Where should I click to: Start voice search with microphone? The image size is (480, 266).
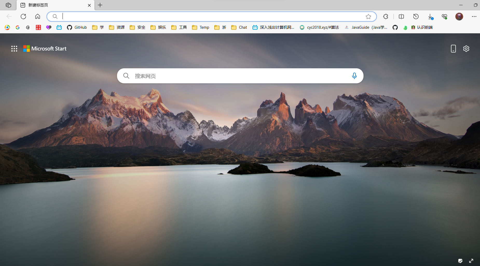(354, 76)
